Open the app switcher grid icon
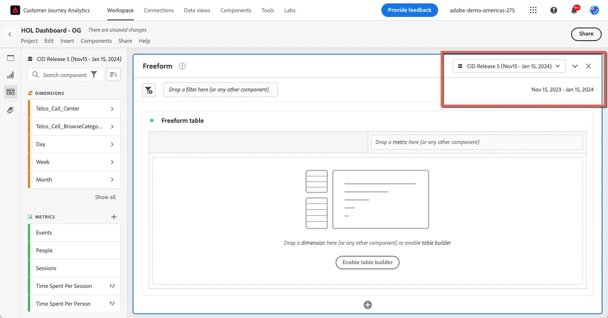This screenshot has width=608, height=318. pyautogui.click(x=533, y=10)
